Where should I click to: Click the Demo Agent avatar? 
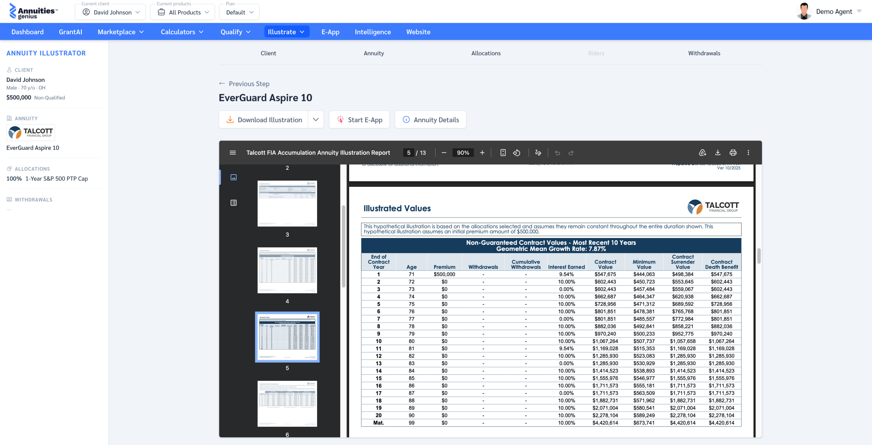pyautogui.click(x=804, y=12)
